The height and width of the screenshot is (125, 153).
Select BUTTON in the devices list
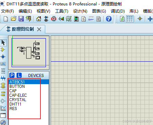[29, 87]
